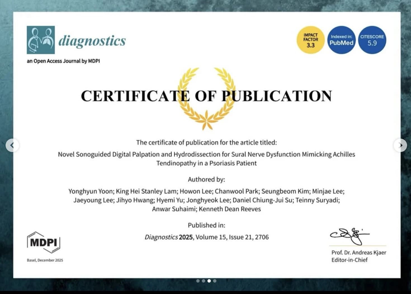Click author name 'Seungbeom Kim'
Screen dimensions: 411x294
(285, 191)
